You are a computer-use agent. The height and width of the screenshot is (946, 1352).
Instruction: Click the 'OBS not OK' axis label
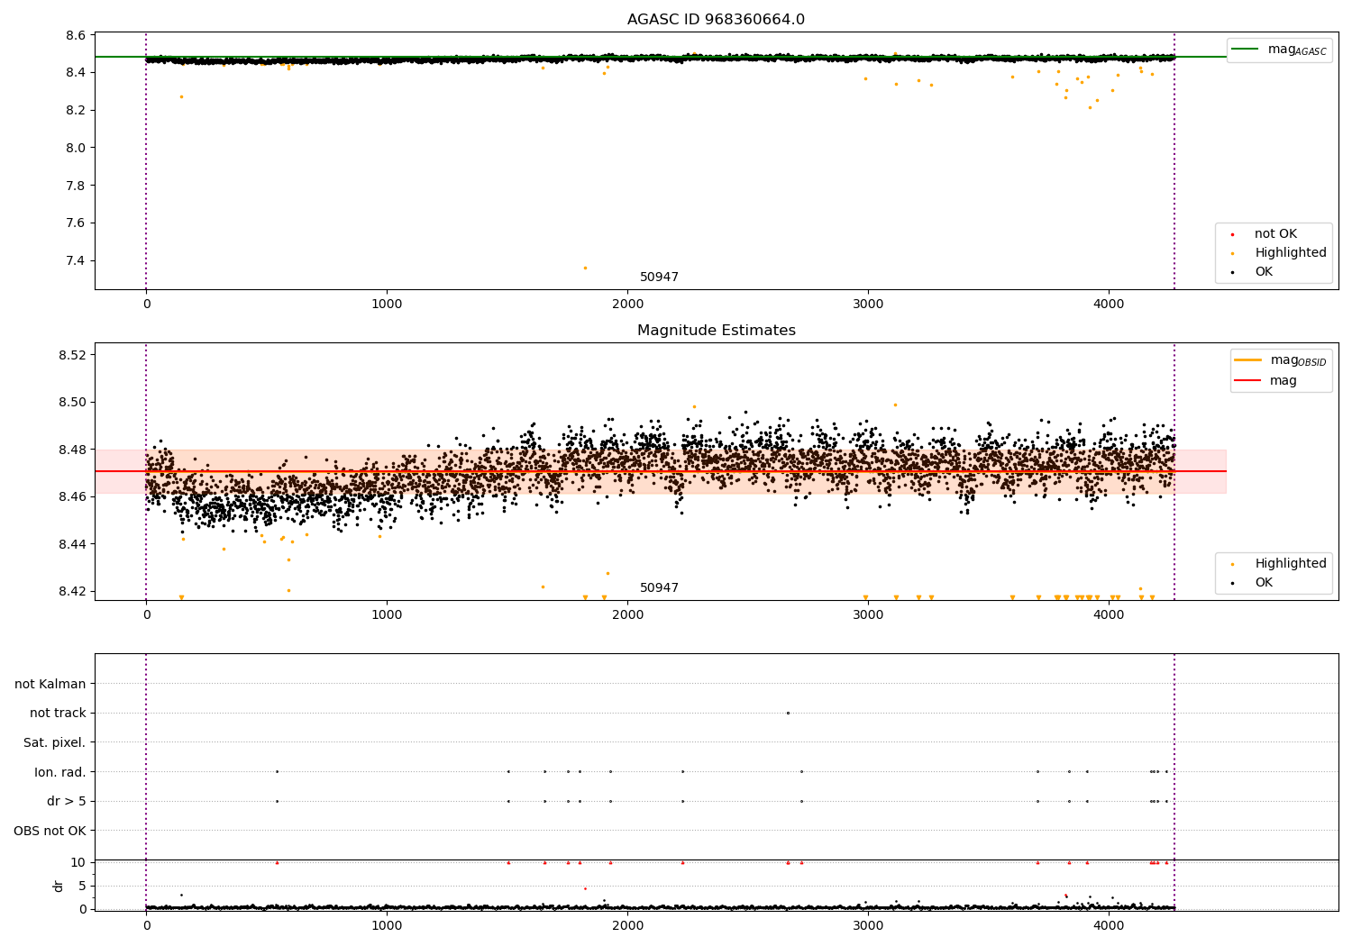pyautogui.click(x=50, y=831)
